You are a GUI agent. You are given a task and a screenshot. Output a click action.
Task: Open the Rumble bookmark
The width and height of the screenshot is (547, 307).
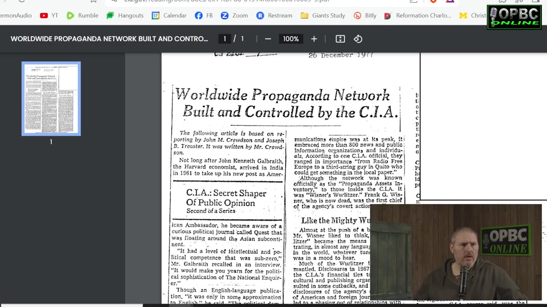point(82,15)
